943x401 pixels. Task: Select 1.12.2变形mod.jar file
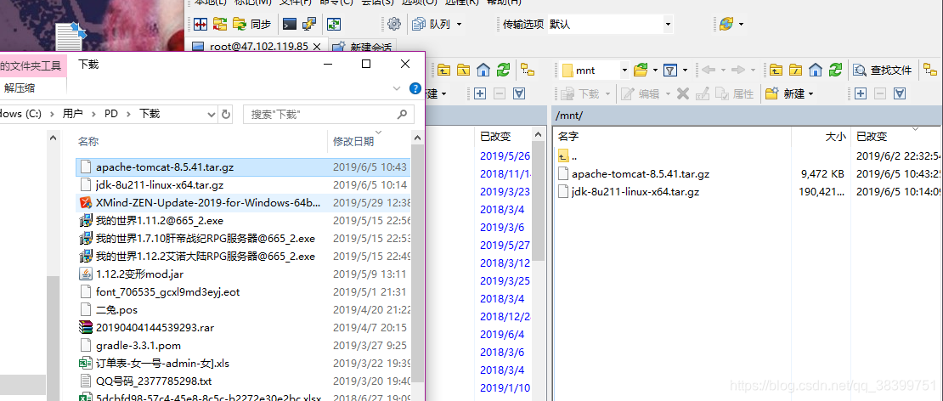tap(244, 274)
